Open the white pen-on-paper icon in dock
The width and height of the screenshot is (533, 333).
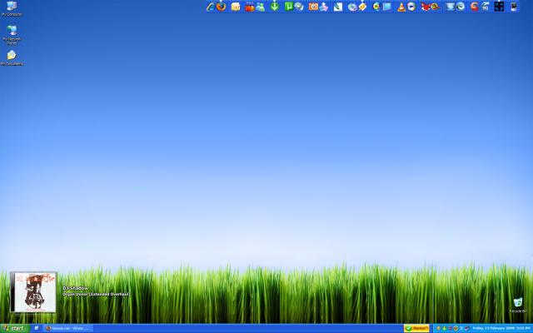[x=338, y=7]
